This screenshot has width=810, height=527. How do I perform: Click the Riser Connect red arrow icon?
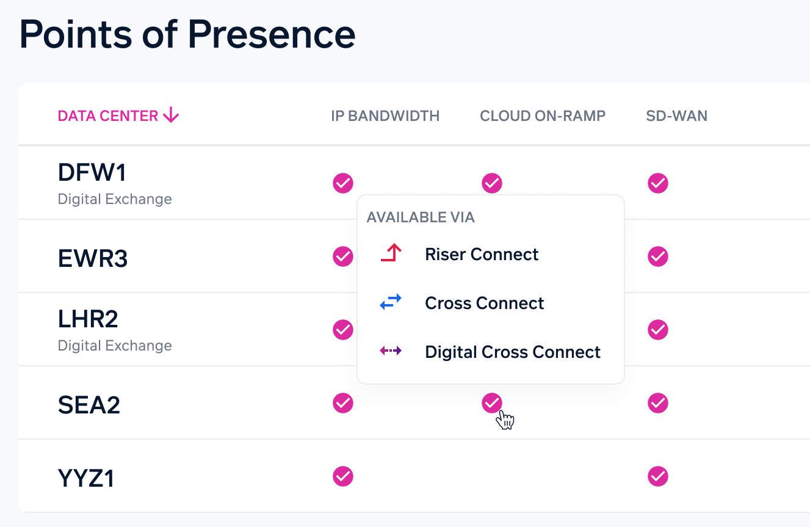(391, 253)
